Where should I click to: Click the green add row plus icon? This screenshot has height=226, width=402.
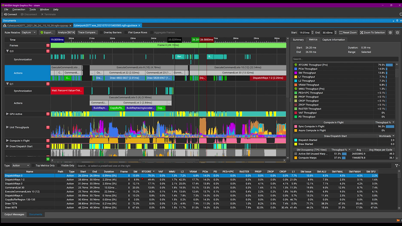(x=48, y=159)
